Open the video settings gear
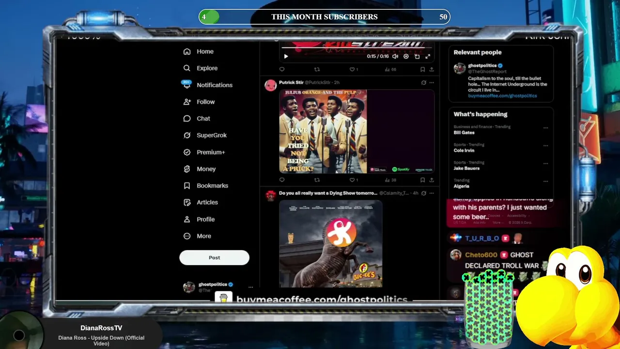Image resolution: width=620 pixels, height=349 pixels. click(406, 56)
